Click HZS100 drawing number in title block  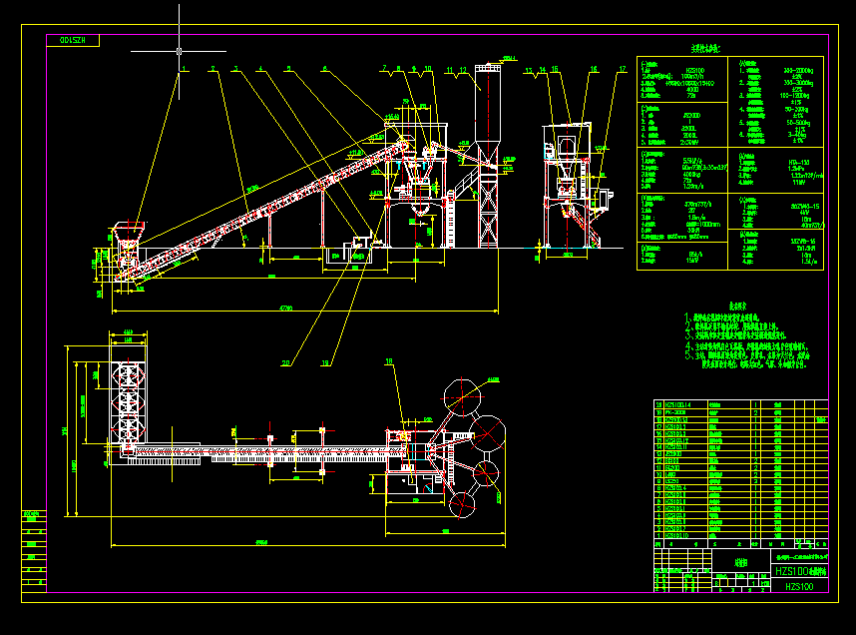(799, 586)
